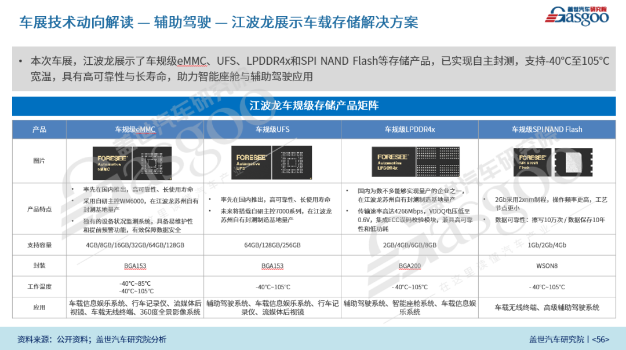Click the 车规级SPI NAND Flash column header

tap(547, 130)
